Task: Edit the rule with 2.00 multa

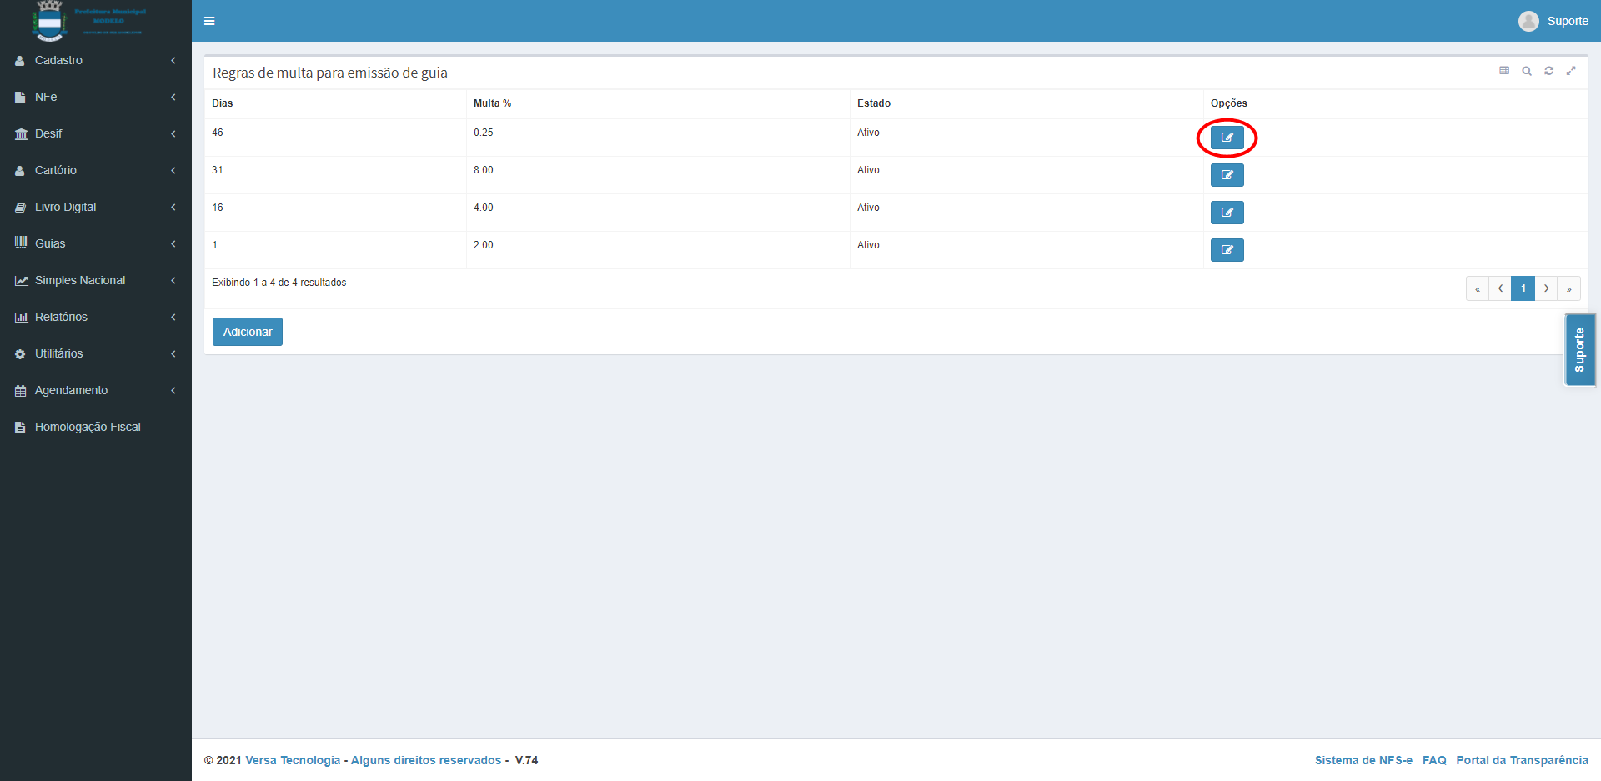Action: pyautogui.click(x=1227, y=250)
